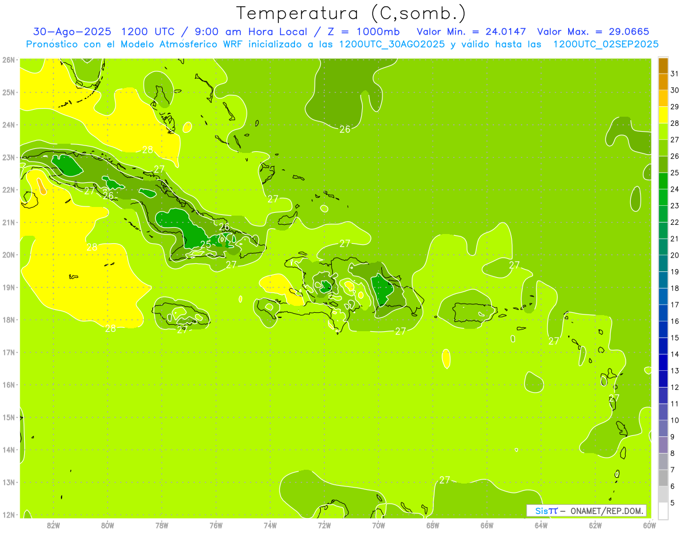Click the '1200UTC_30AGO2025' initialization text
Screen dimensions: 690x533
pyautogui.click(x=392, y=44)
